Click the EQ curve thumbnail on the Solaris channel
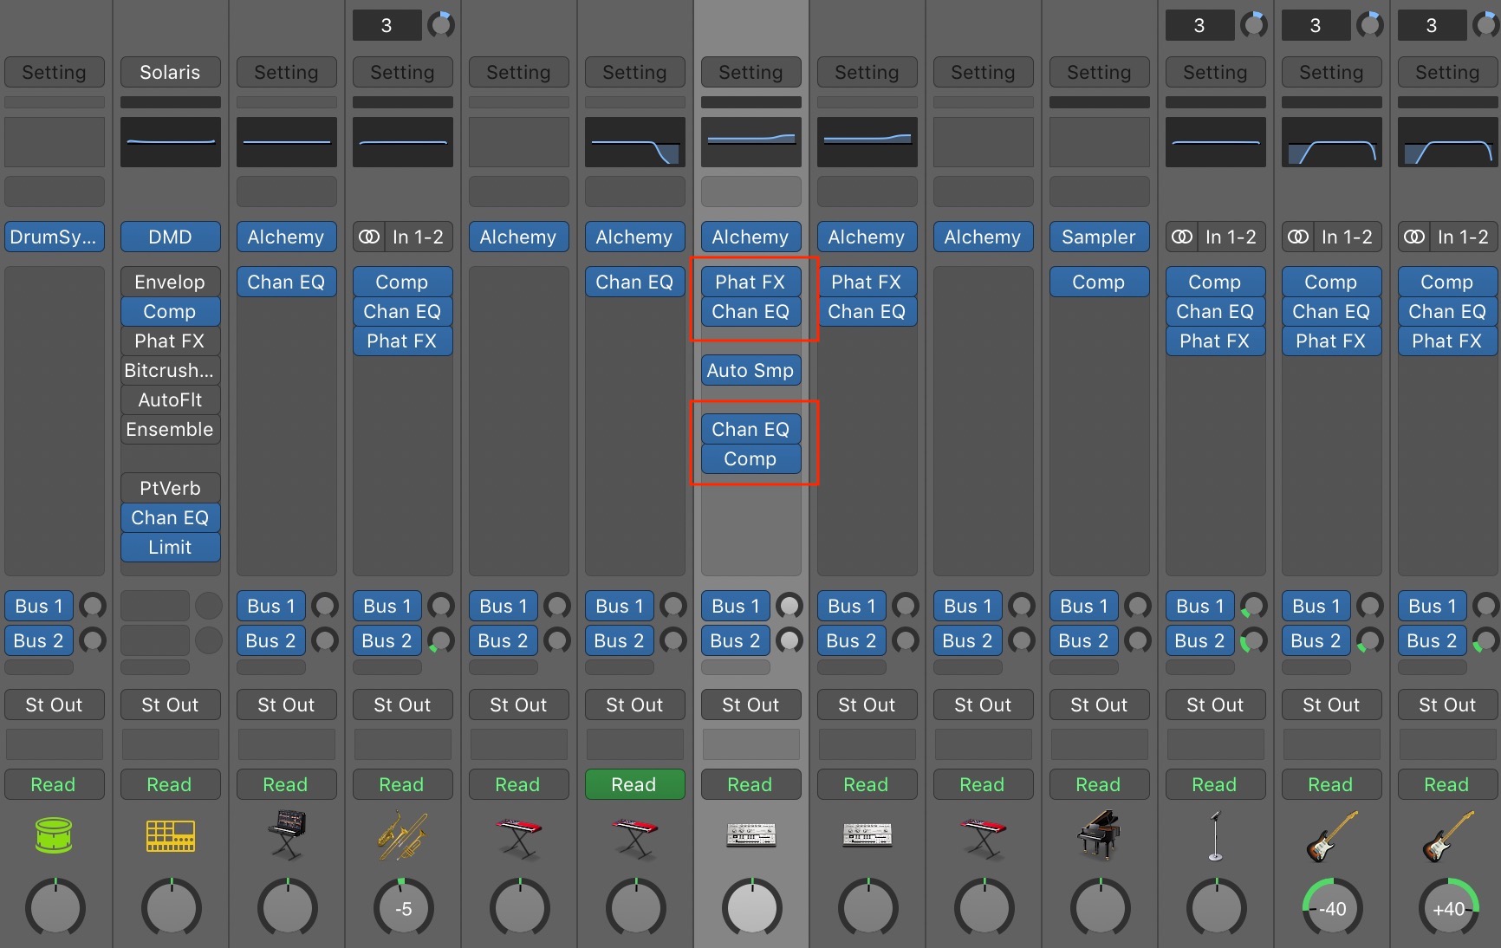This screenshot has height=948, width=1501. [170, 141]
